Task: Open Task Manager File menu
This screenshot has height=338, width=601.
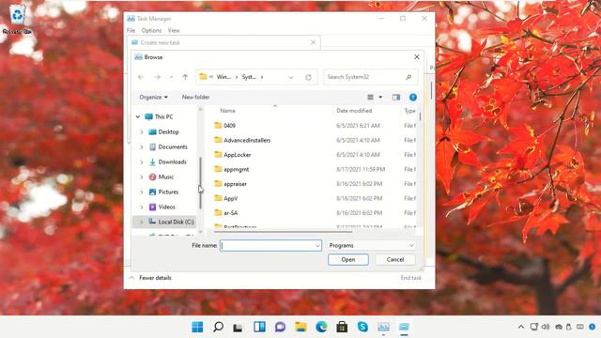Action: pyautogui.click(x=131, y=30)
